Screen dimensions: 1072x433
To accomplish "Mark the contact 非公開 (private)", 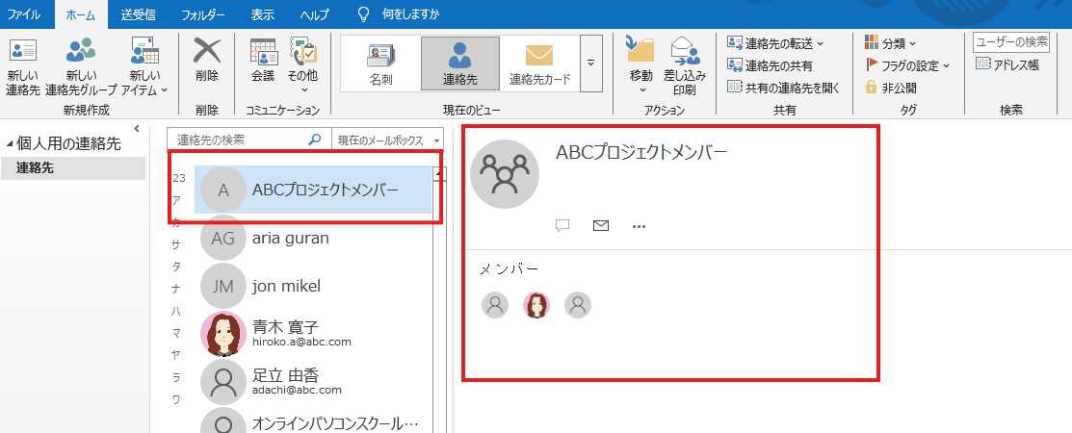I will pyautogui.click(x=891, y=88).
